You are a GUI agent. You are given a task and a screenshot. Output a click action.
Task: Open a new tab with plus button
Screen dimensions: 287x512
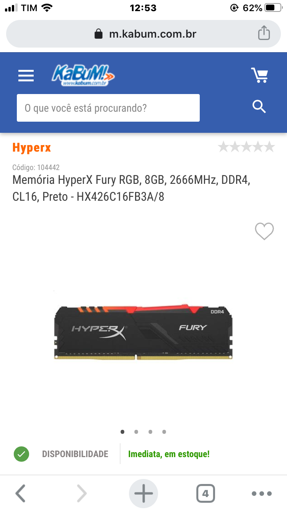[143, 494]
